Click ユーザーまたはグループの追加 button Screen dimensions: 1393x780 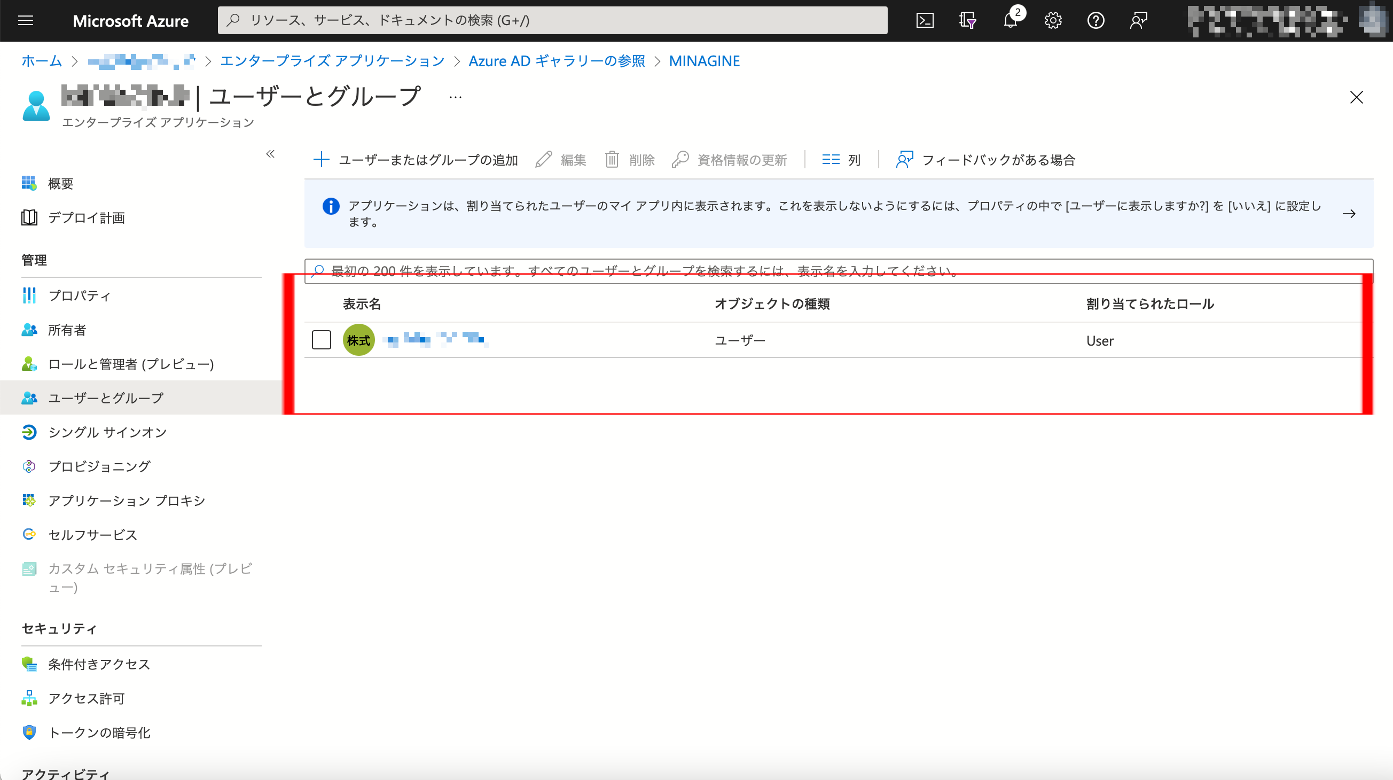coord(416,160)
